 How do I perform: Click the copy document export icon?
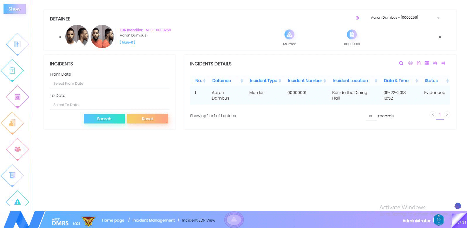(419, 63)
